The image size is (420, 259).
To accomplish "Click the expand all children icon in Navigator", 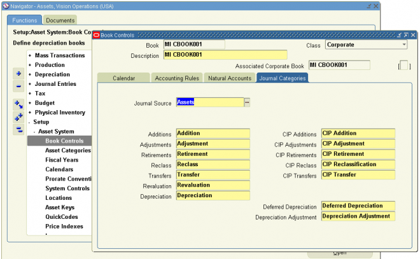I will (18, 104).
